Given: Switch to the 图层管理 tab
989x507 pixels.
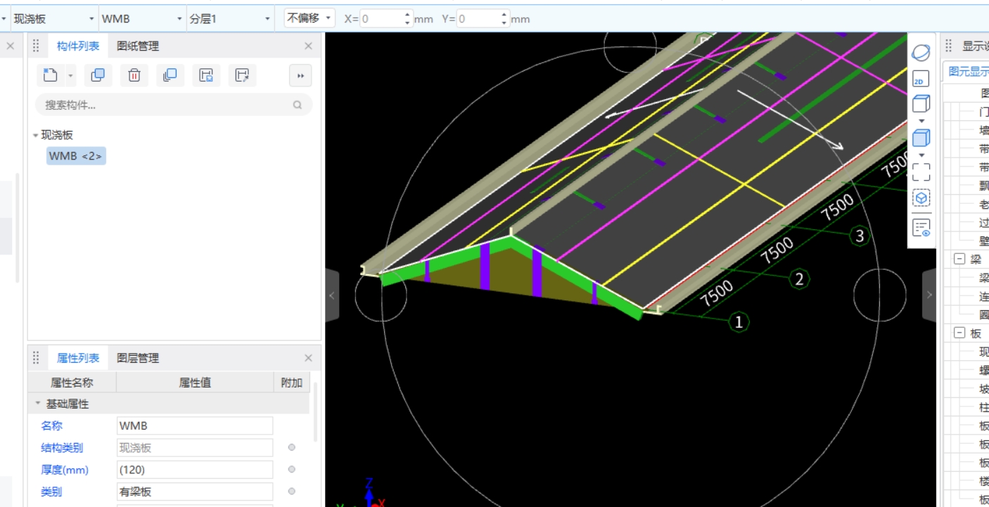Looking at the screenshot, I should pyautogui.click(x=138, y=359).
